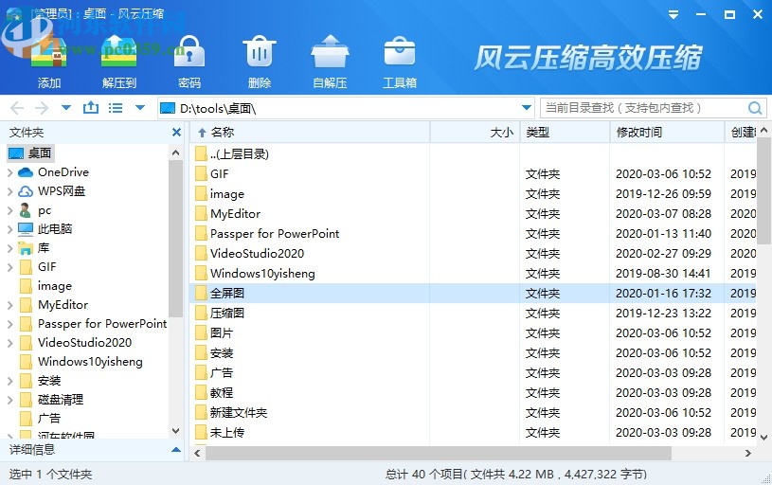
Task: Close the 文件夹 folder panel
Action: 176,133
